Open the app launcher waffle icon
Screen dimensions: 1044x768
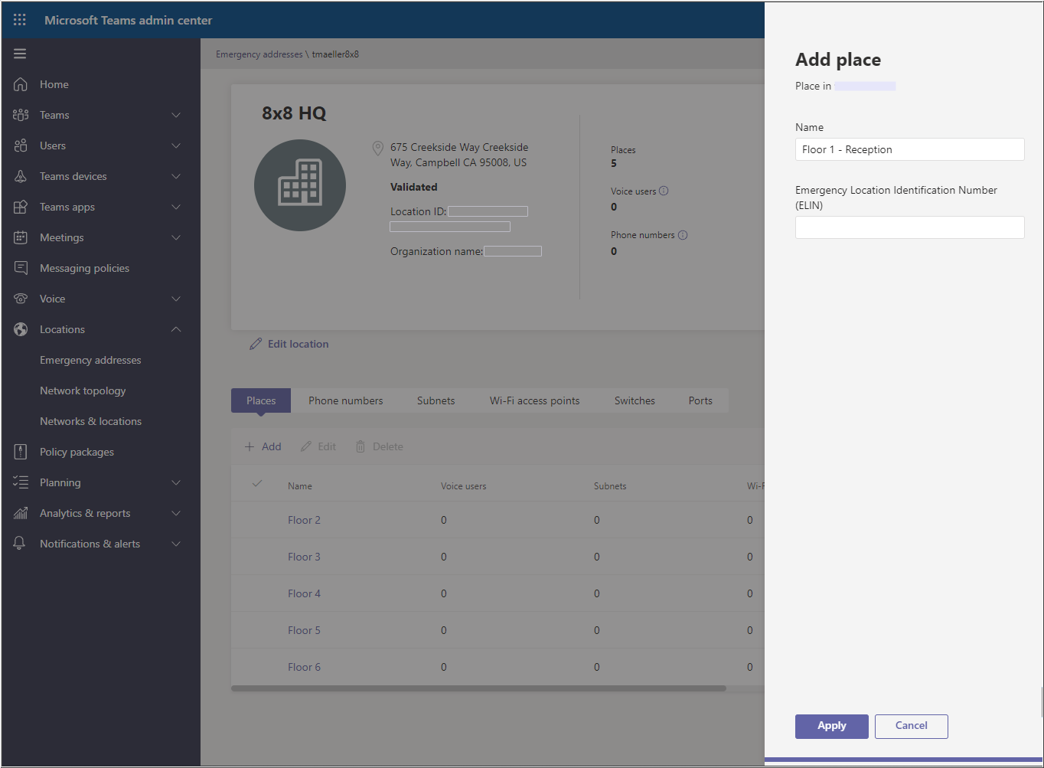tap(20, 20)
